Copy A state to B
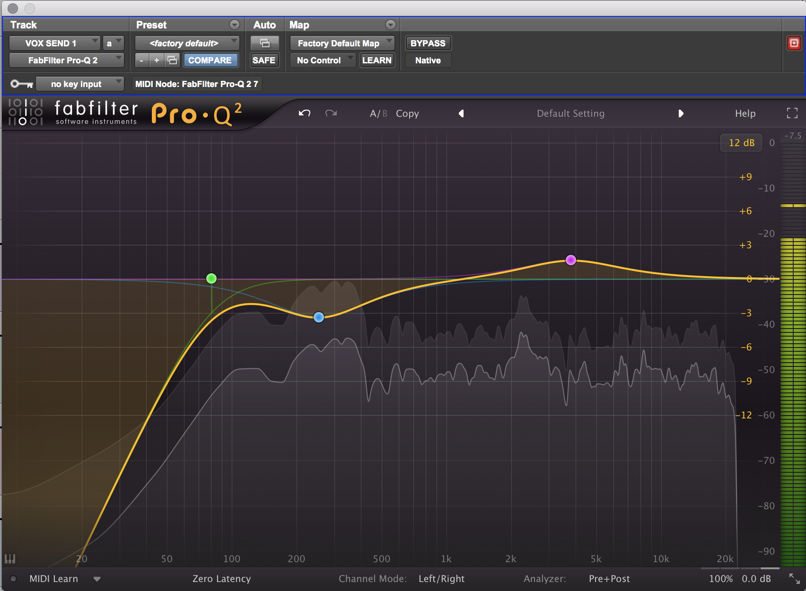 (x=407, y=113)
